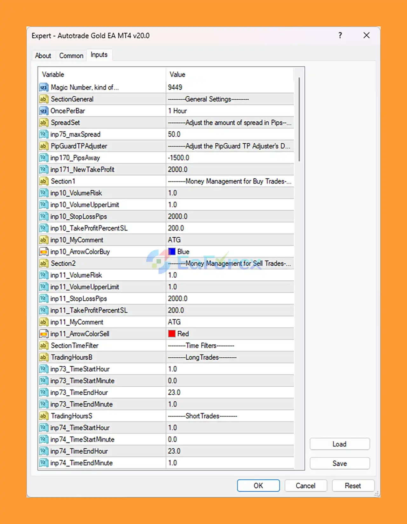
Task: Open the Red color value for ArrowColorSell
Action: pyautogui.click(x=229, y=334)
